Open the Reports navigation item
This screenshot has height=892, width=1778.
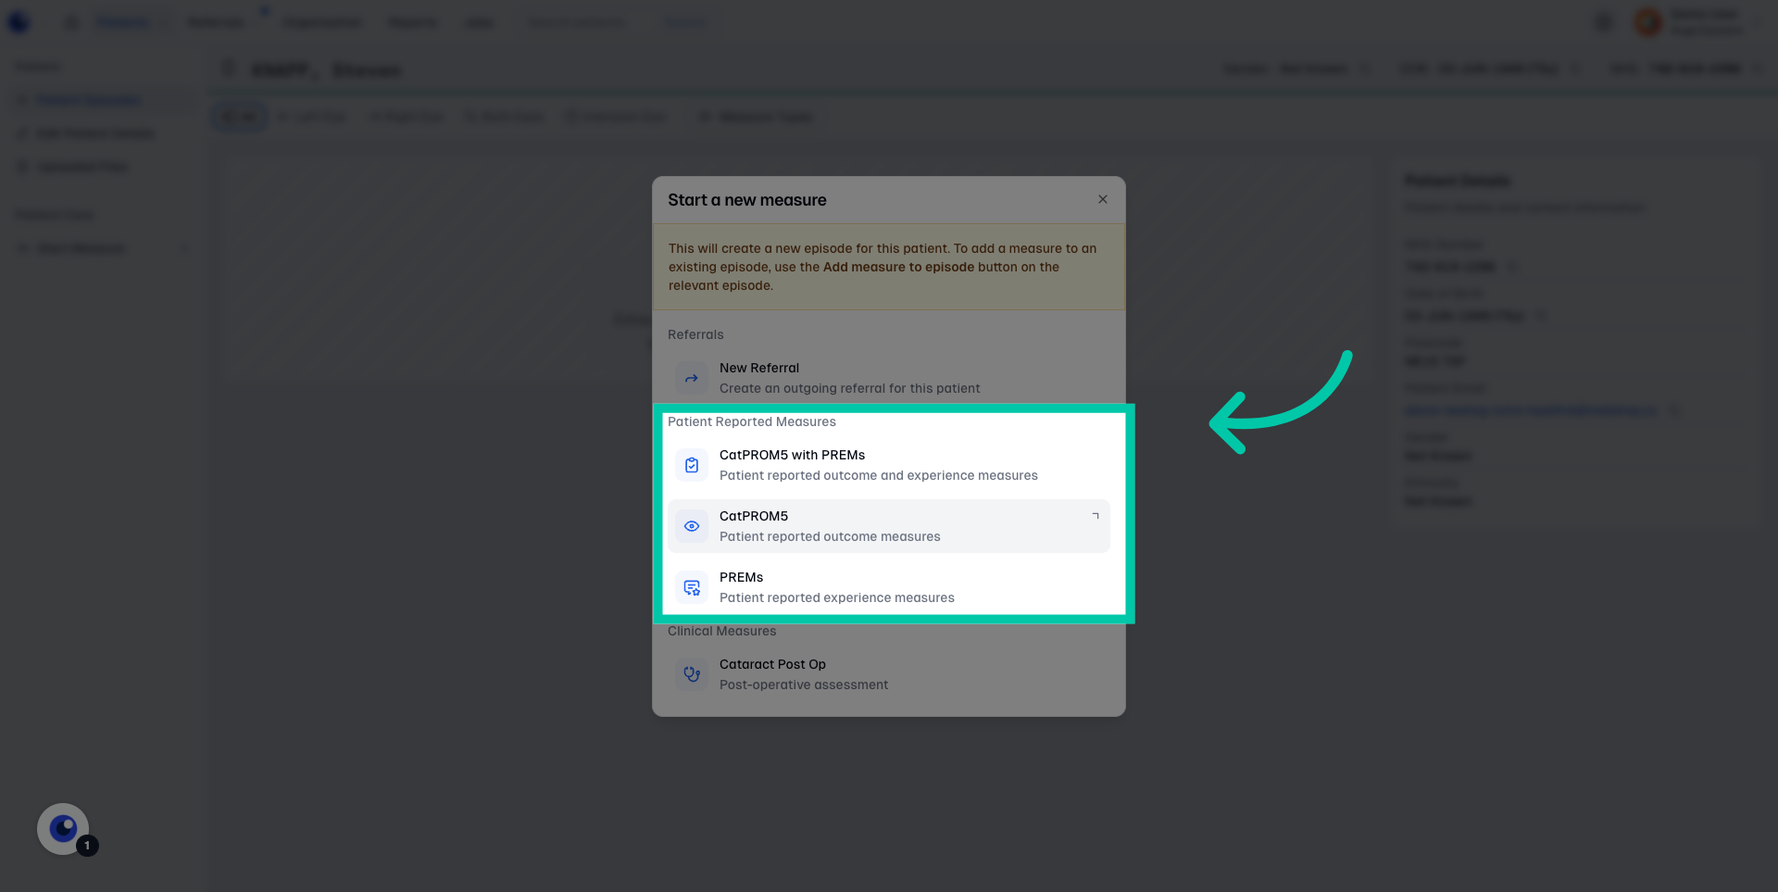click(x=413, y=22)
